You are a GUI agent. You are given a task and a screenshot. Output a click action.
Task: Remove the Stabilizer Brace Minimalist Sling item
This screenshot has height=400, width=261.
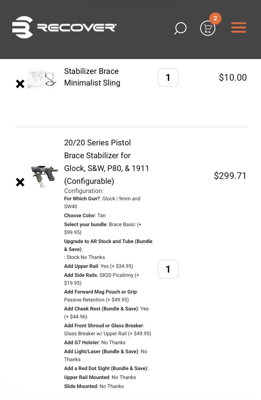click(20, 84)
